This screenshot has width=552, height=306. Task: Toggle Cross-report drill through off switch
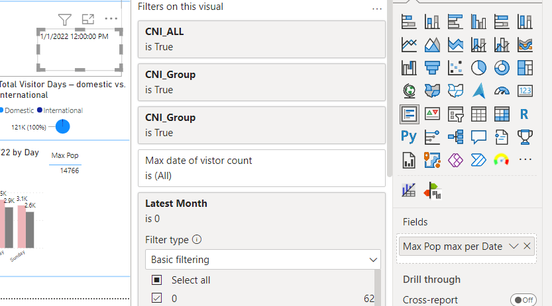click(x=524, y=300)
